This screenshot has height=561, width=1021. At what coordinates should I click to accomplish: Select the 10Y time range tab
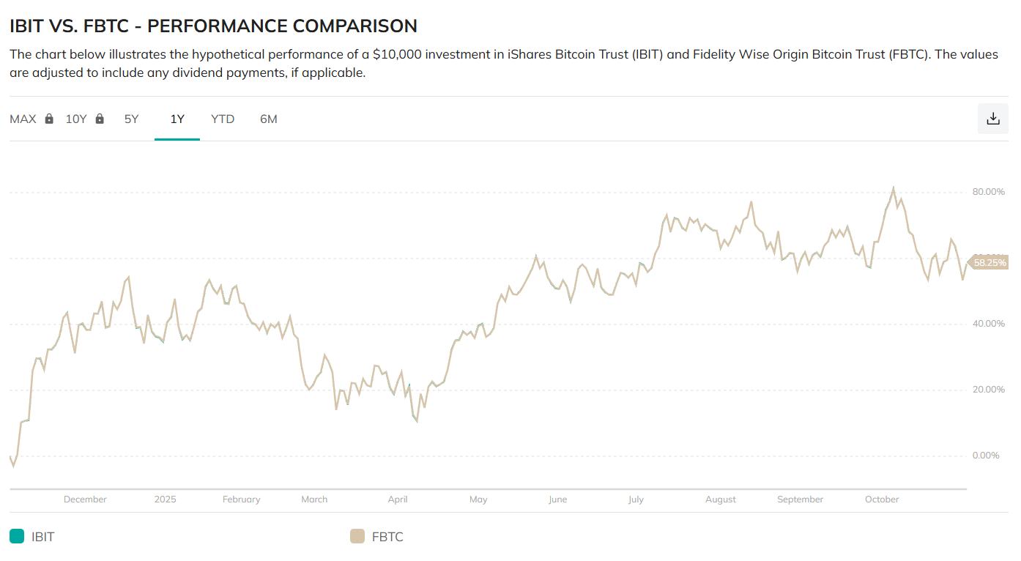76,119
